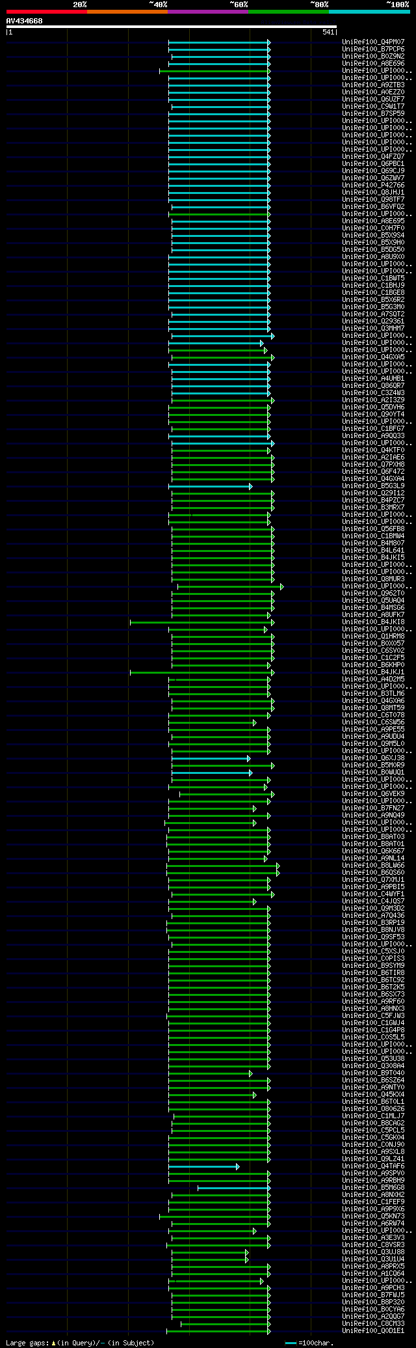Click the short cyan alignment bar for UniRef100_B5G3L9
This screenshot has width=416, height=1348.
click(210, 486)
